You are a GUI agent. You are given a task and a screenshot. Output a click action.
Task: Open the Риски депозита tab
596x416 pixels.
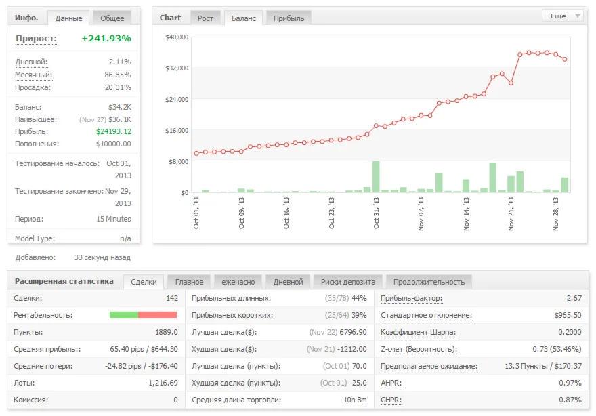[349, 282]
